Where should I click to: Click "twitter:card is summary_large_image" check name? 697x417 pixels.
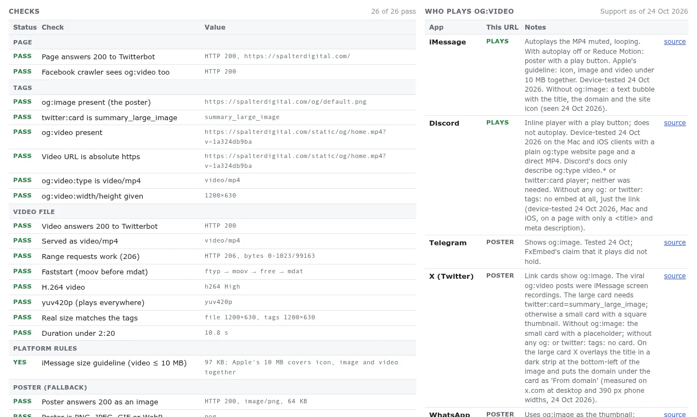point(109,118)
